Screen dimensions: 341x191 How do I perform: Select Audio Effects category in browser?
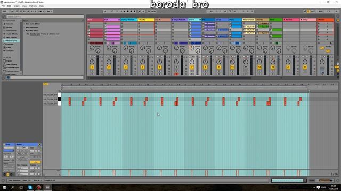(x=12, y=34)
